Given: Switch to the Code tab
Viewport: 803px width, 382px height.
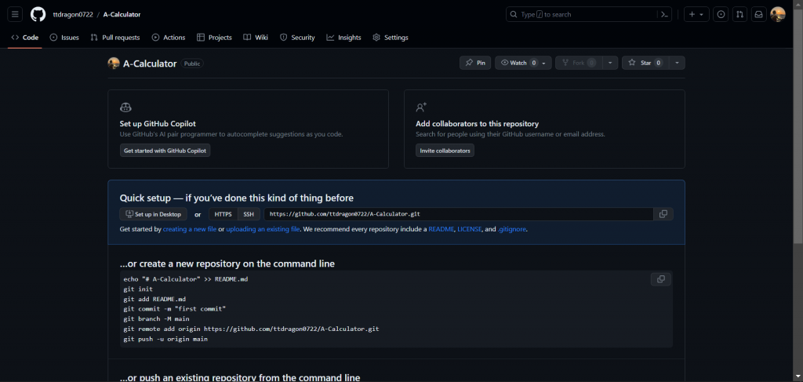Looking at the screenshot, I should coord(24,38).
